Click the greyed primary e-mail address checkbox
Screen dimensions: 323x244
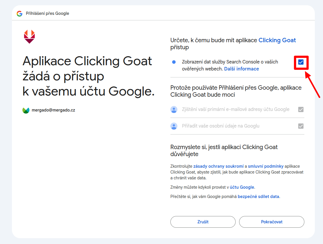pyautogui.click(x=301, y=109)
